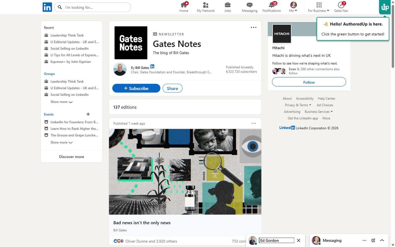Viewport: 395px width, 247px height.
Task: Follow the Hitachi company page
Action: click(x=309, y=82)
